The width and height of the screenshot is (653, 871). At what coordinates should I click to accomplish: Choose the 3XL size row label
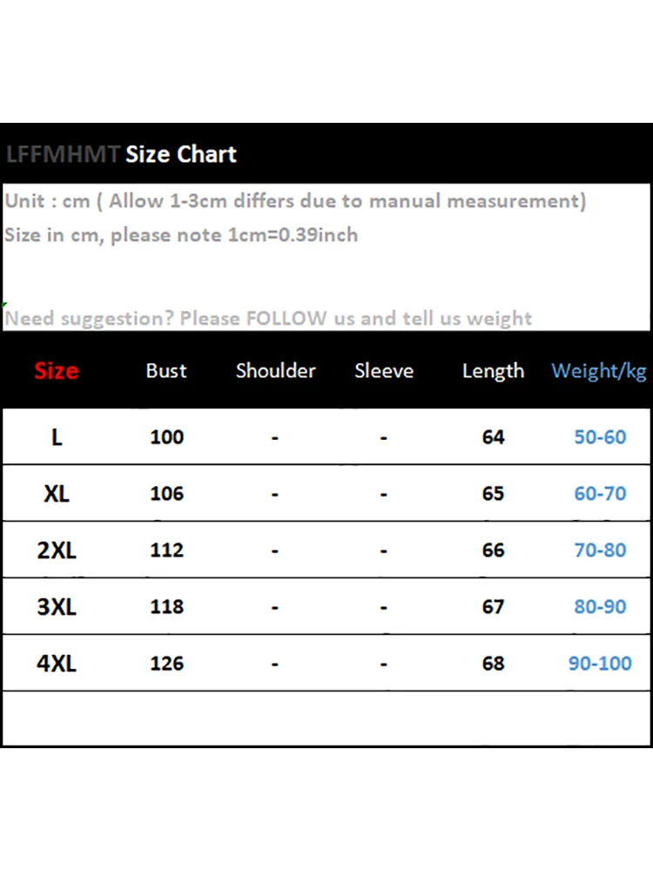click(57, 607)
